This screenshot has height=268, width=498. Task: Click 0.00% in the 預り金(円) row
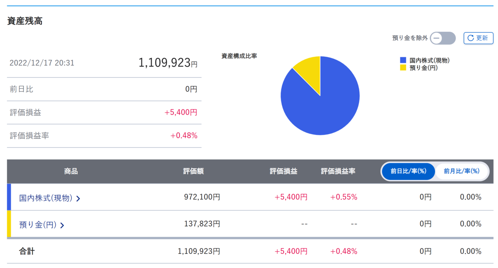pyautogui.click(x=471, y=224)
